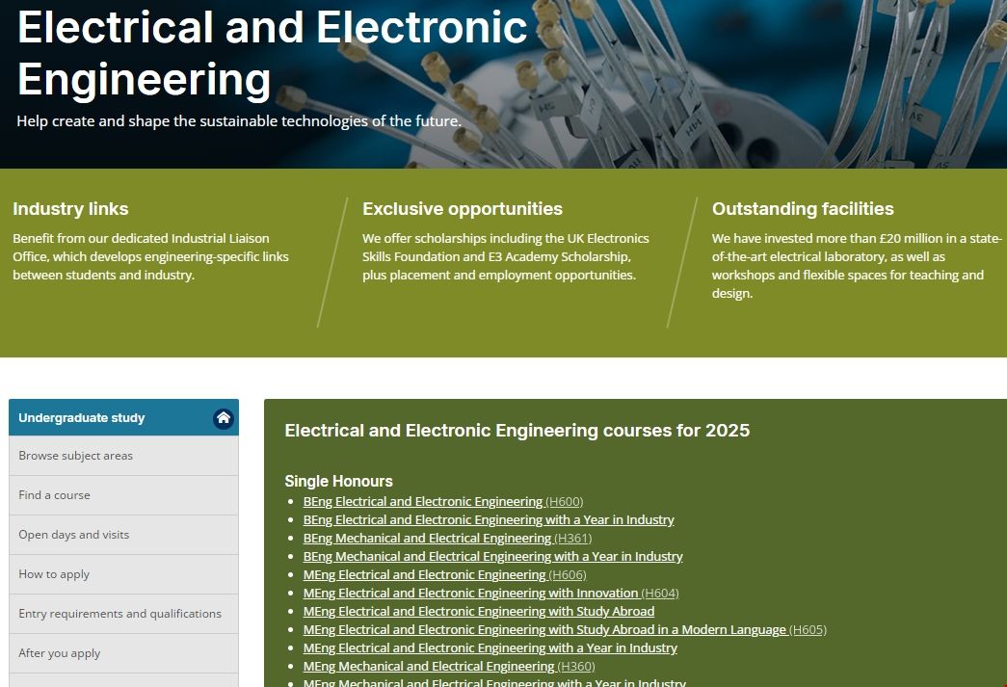Open BEng Mechanical and Electrical Engineering with Year in Industry
Viewport: 1007px width, 687px height.
492,556
